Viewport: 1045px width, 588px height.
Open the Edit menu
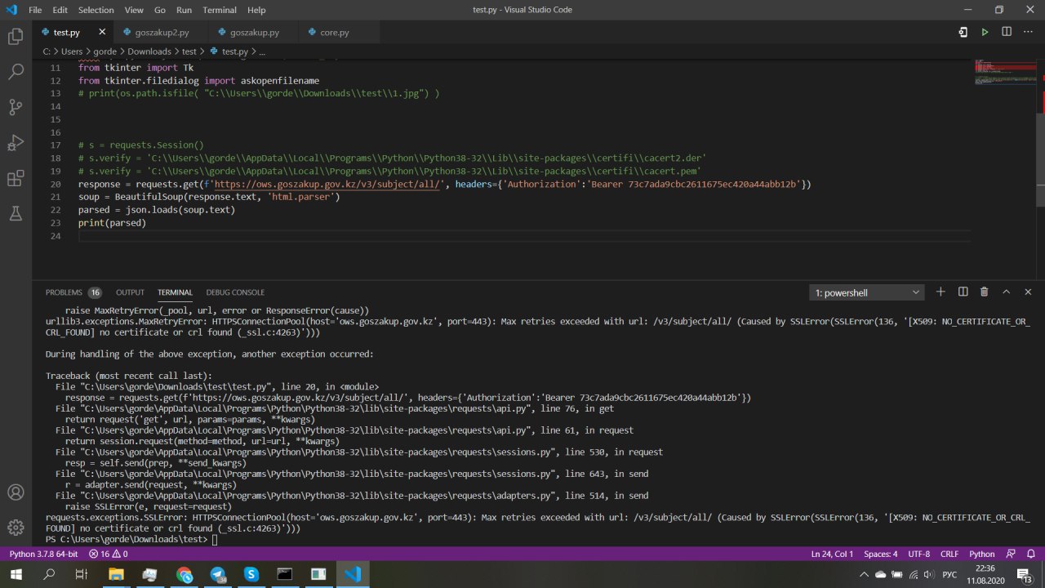[60, 10]
